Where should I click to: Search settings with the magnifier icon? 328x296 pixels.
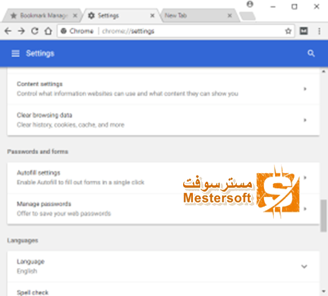[311, 54]
